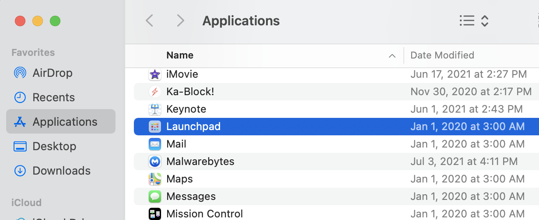Sort by the Name column header
Screen dimensions: 539x220
(x=180, y=55)
